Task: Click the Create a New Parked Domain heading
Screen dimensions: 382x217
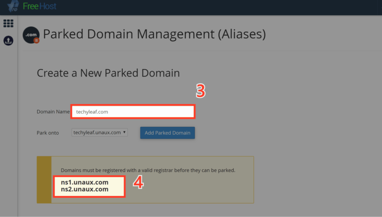Action: point(108,73)
